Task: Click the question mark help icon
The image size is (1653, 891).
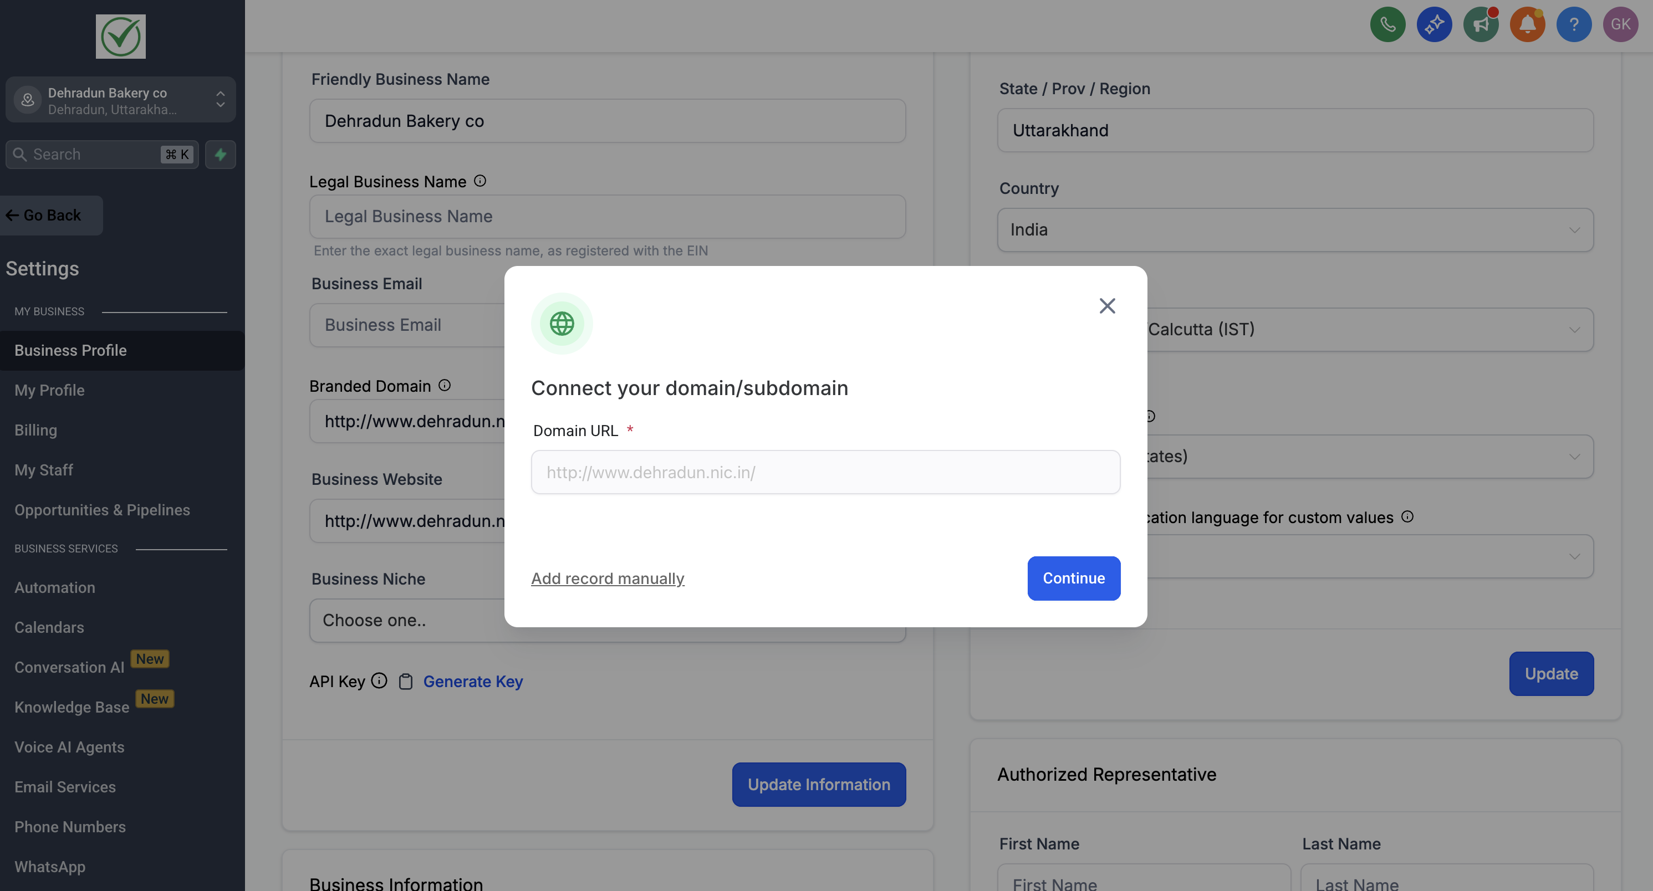Action: 1573,24
